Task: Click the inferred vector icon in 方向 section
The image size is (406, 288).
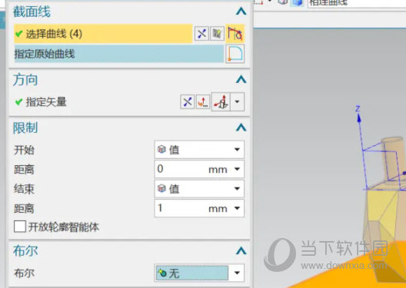Action: [221, 101]
